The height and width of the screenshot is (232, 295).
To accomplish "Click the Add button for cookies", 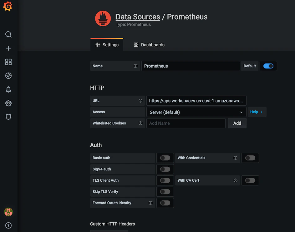I will [x=237, y=123].
